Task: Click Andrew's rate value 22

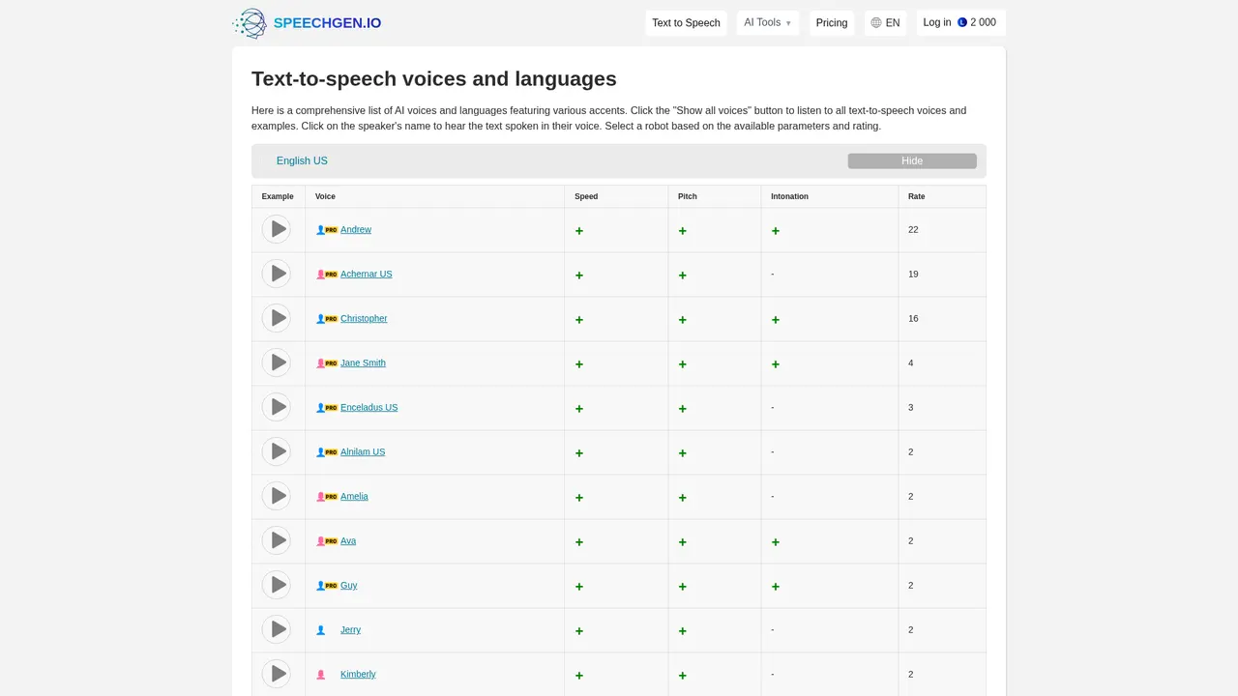Action: pos(913,230)
